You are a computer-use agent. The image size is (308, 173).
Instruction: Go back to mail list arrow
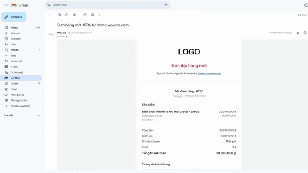[x=49, y=15]
